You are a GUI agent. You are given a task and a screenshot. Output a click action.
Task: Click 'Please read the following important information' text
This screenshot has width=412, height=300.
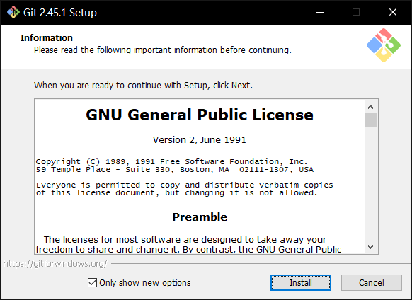pos(163,50)
